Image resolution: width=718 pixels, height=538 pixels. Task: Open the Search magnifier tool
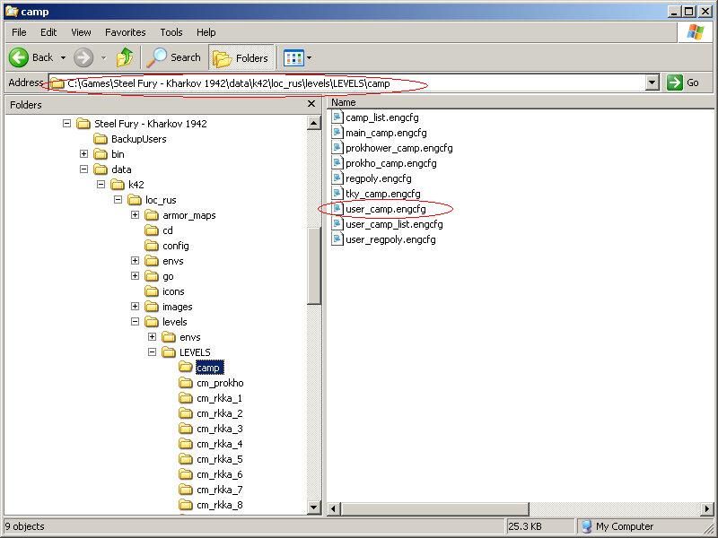tap(174, 57)
